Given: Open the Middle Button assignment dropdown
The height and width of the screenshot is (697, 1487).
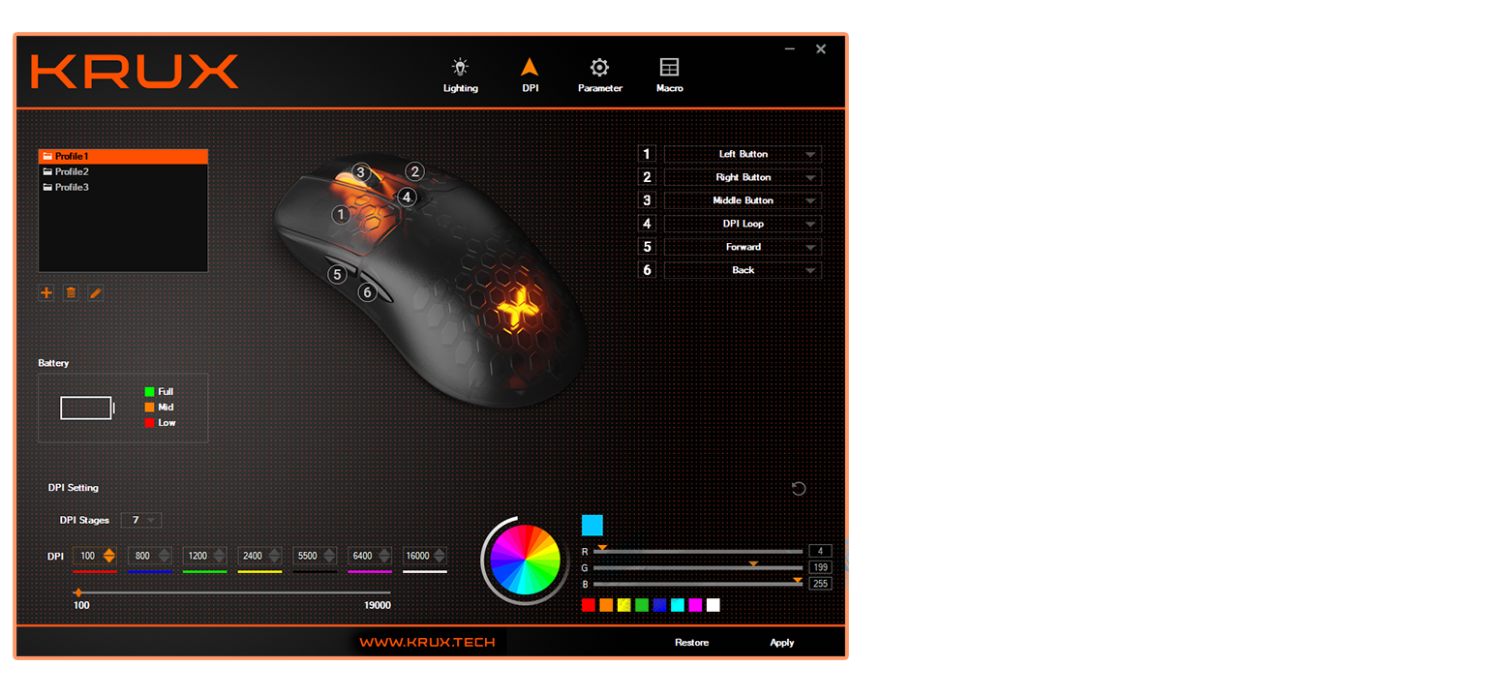Looking at the screenshot, I should pos(743,200).
